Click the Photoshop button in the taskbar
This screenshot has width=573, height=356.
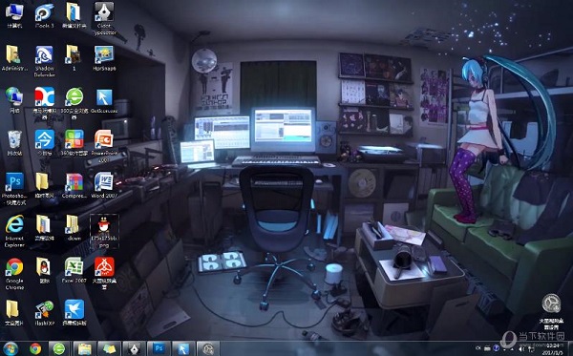tap(159, 348)
